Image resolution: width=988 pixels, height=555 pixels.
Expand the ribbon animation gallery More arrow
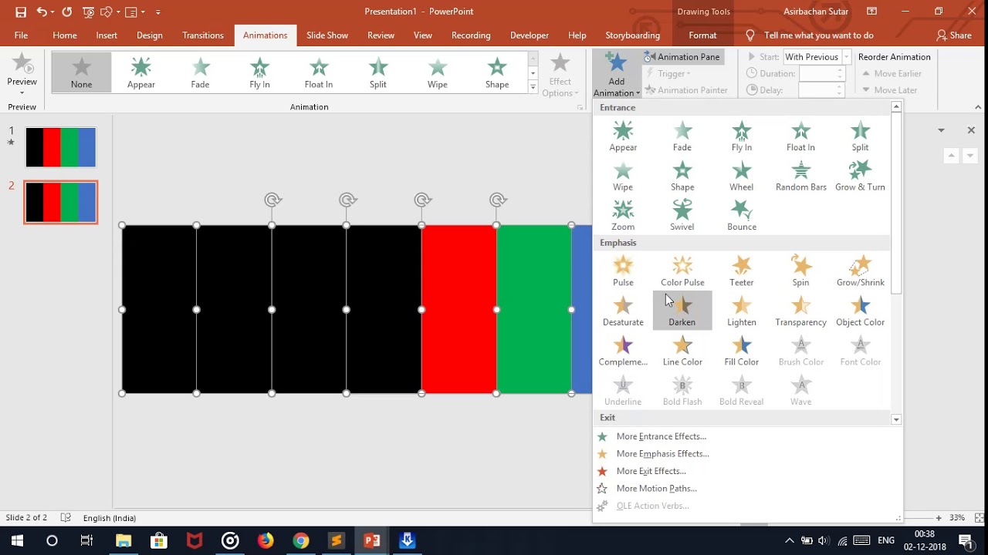point(533,87)
